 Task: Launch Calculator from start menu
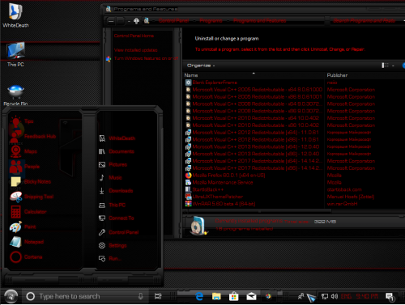click(28, 212)
